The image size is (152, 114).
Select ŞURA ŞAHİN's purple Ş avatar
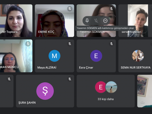tap(45, 91)
